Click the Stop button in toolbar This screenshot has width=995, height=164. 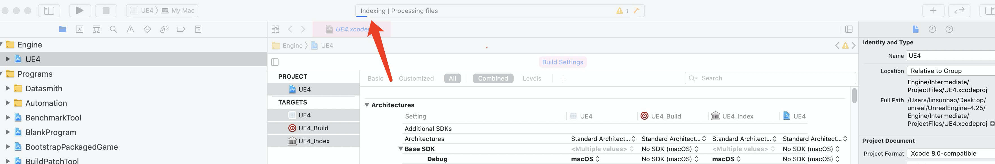(x=106, y=11)
